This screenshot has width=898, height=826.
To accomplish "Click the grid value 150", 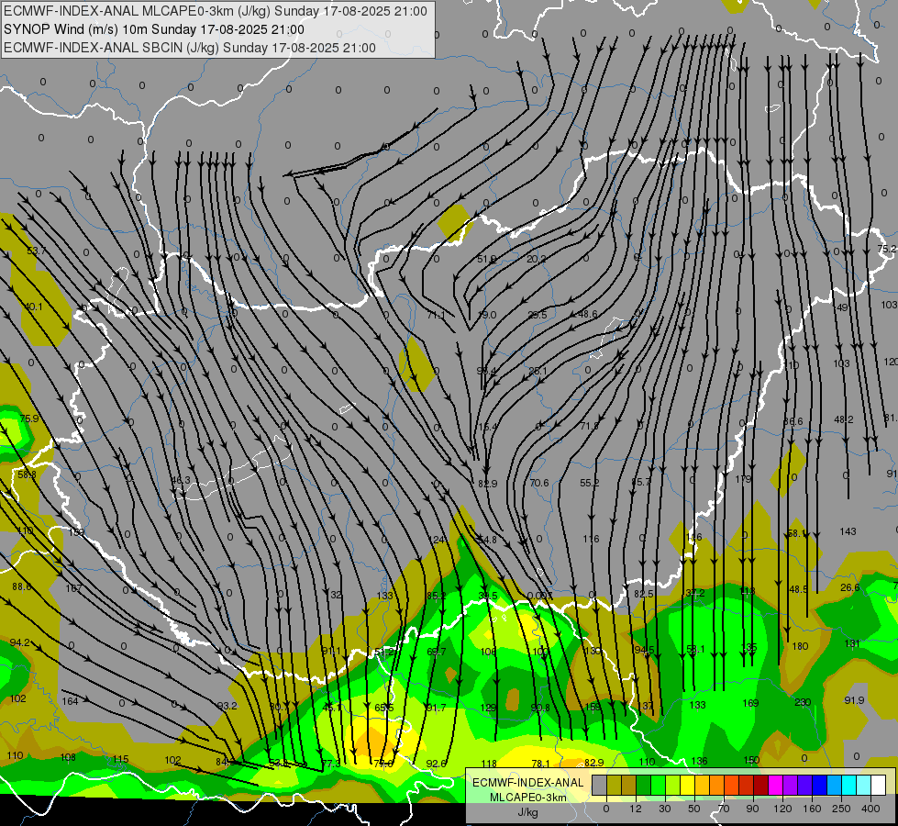I will coord(751,760).
